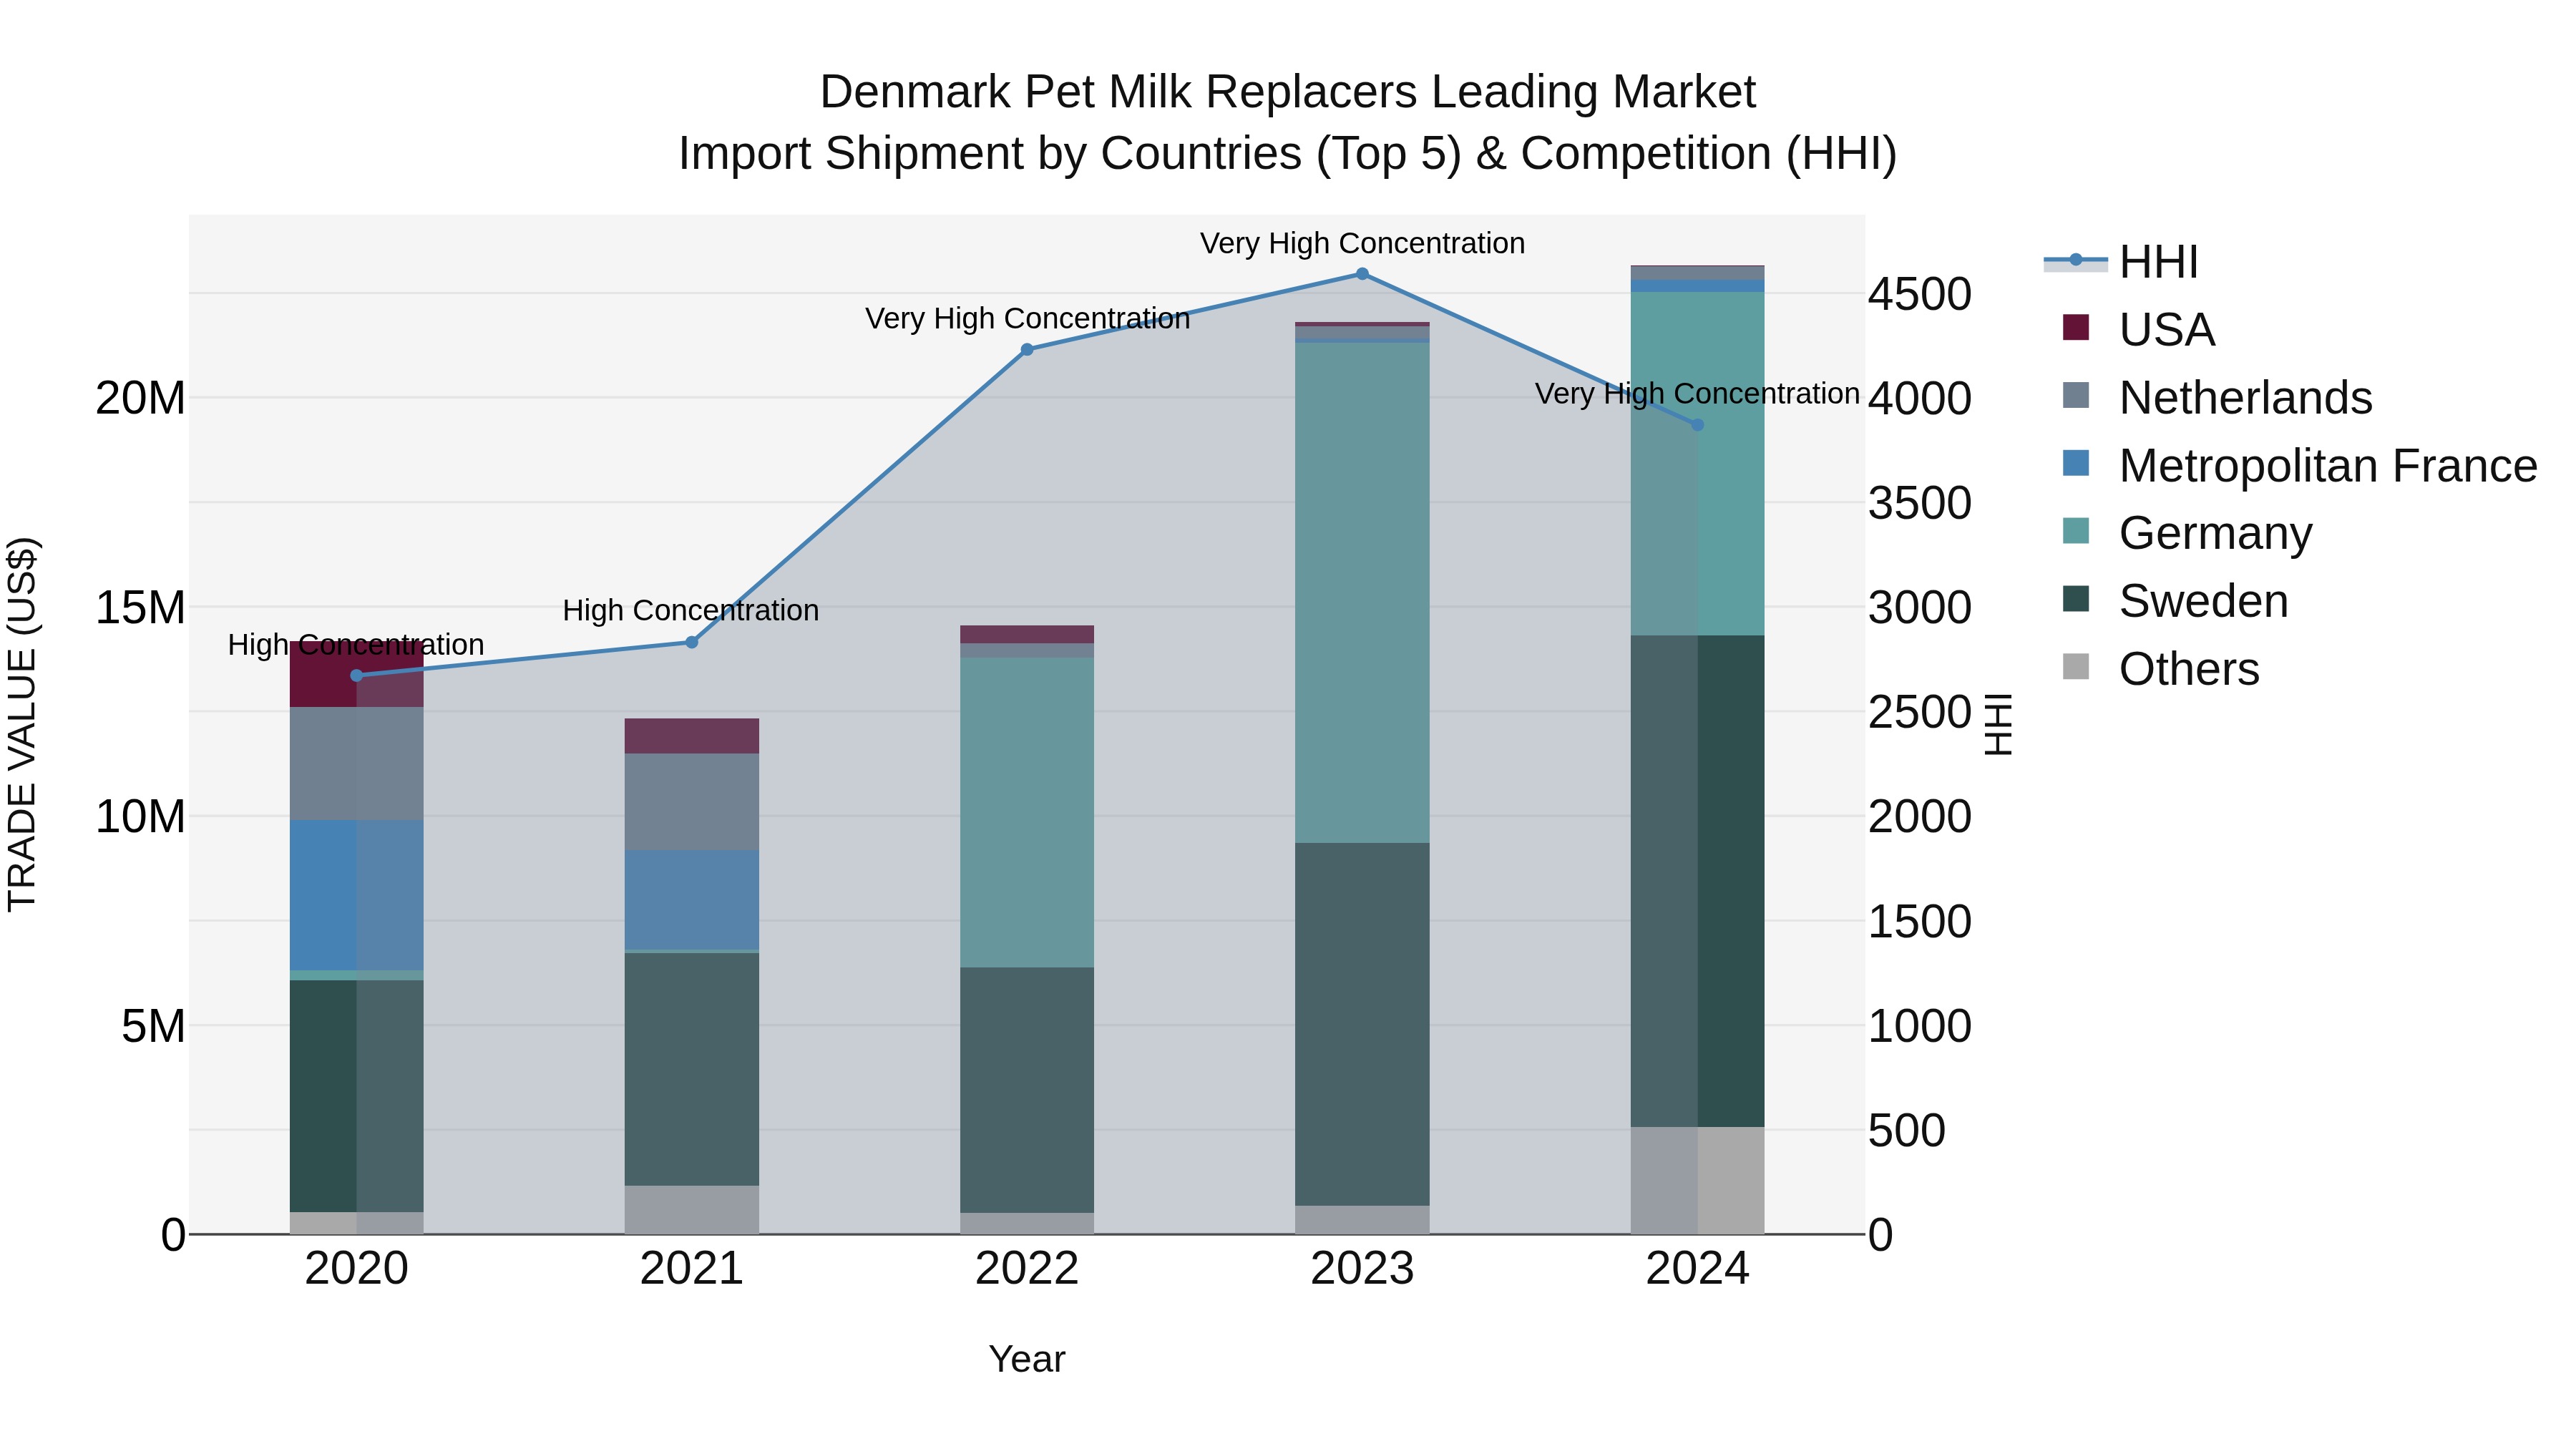Click the Germany segment of the 2022 bar
Screen dimensions: 2576x1449
coord(1027,813)
